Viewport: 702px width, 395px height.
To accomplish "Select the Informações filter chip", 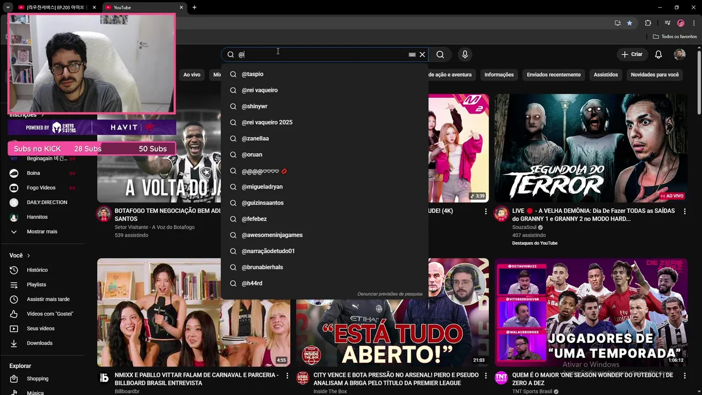I will click(499, 75).
